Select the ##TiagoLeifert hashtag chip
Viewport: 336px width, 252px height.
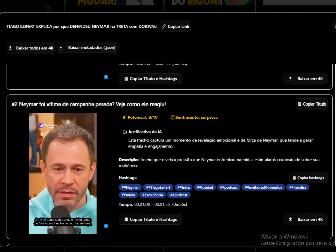158,187
